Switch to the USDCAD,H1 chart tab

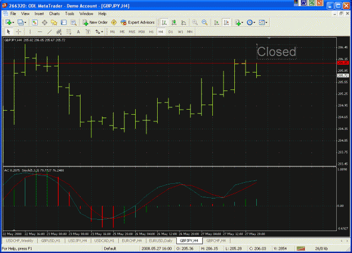[x=104, y=241]
